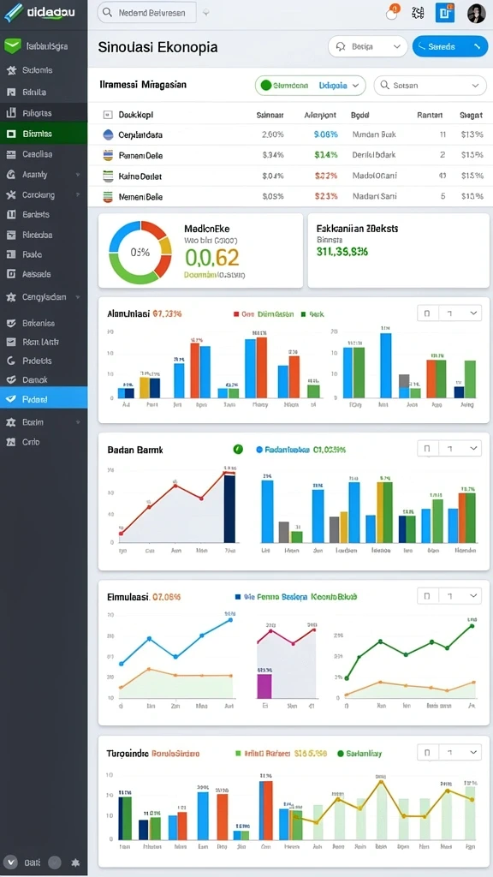Click the blue Sareds button
This screenshot has height=877, width=493.
[x=450, y=46]
